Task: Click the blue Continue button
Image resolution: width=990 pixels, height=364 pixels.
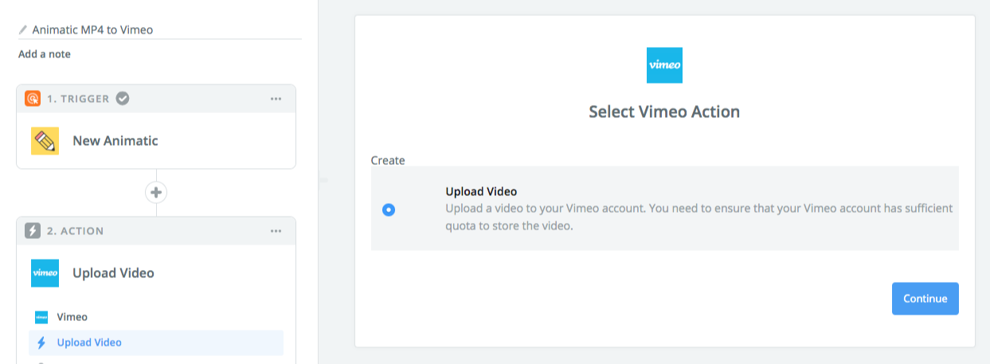Action: pyautogui.click(x=925, y=299)
